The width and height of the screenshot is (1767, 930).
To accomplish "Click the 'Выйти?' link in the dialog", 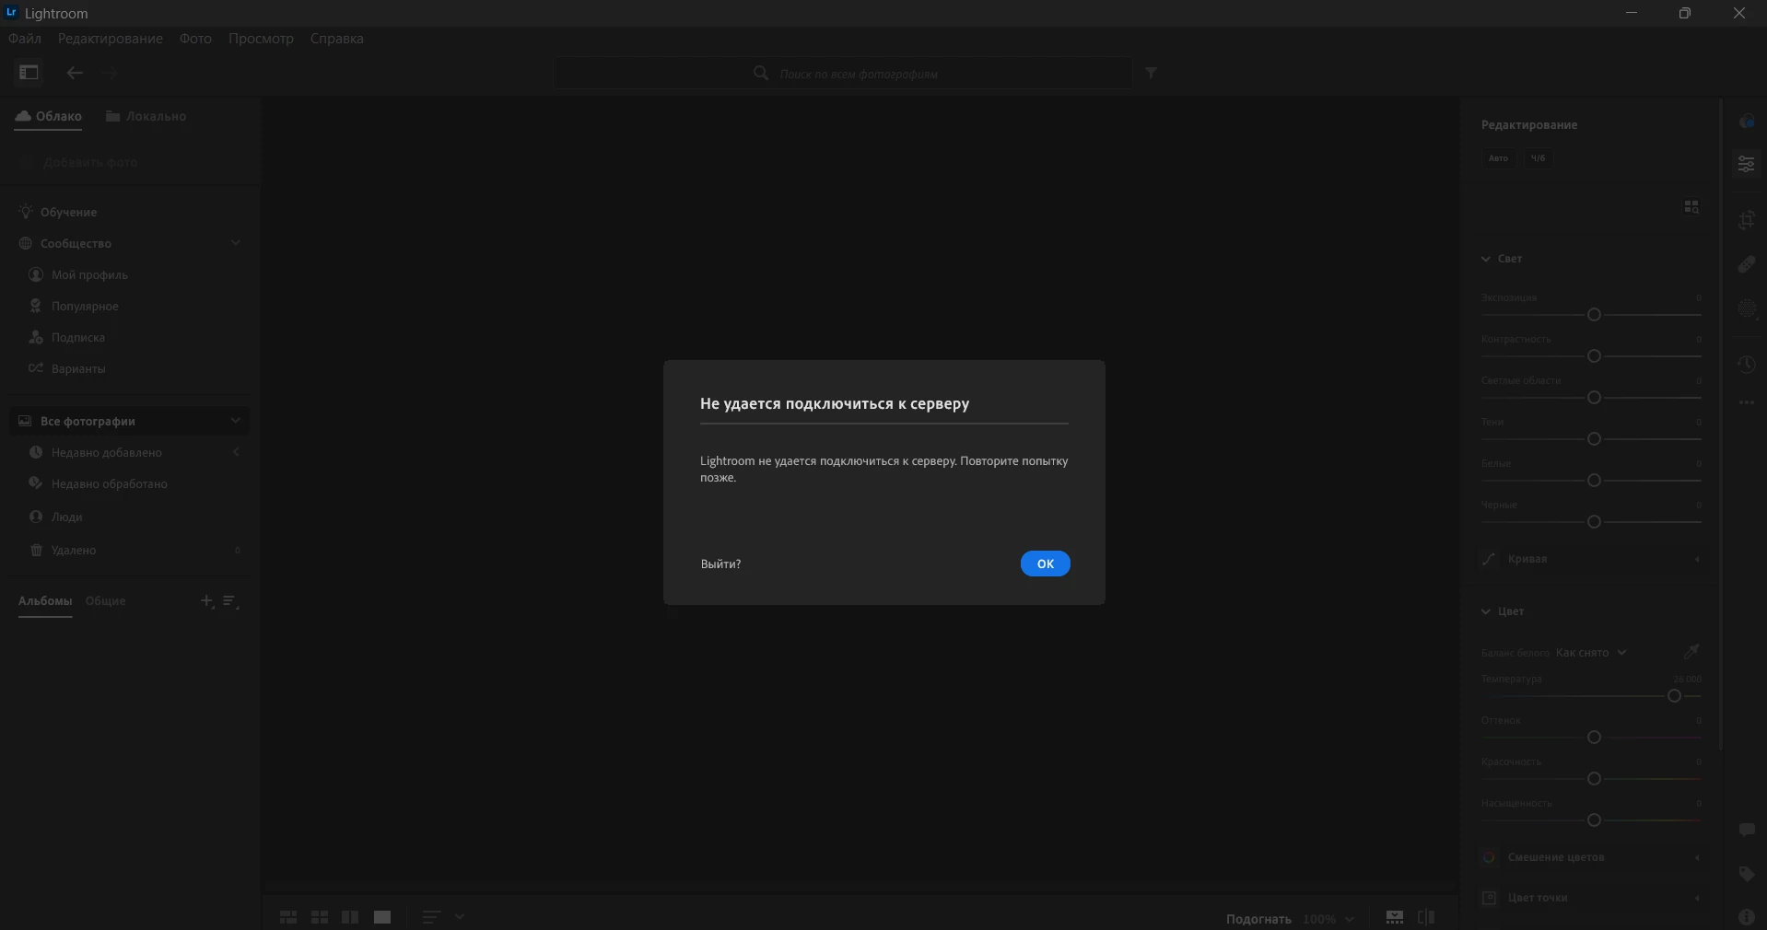I will [x=720, y=564].
